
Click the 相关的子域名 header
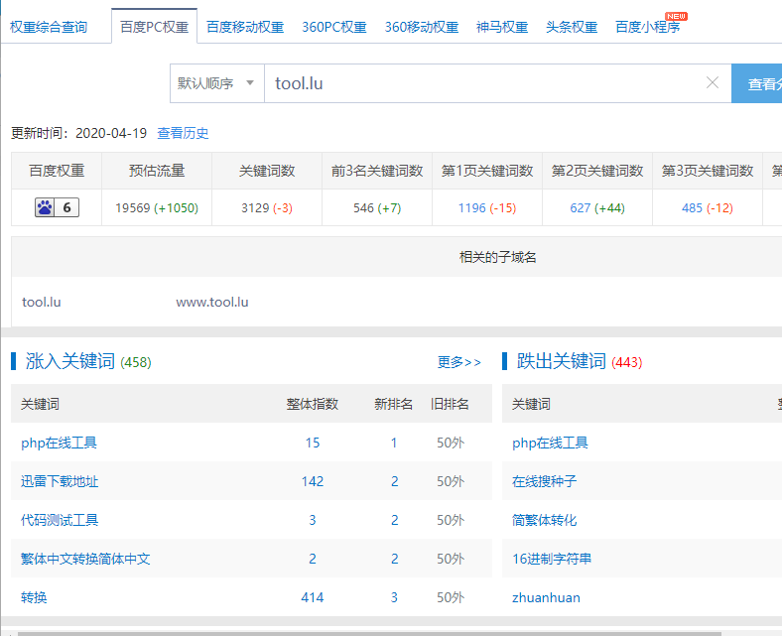[x=498, y=257]
